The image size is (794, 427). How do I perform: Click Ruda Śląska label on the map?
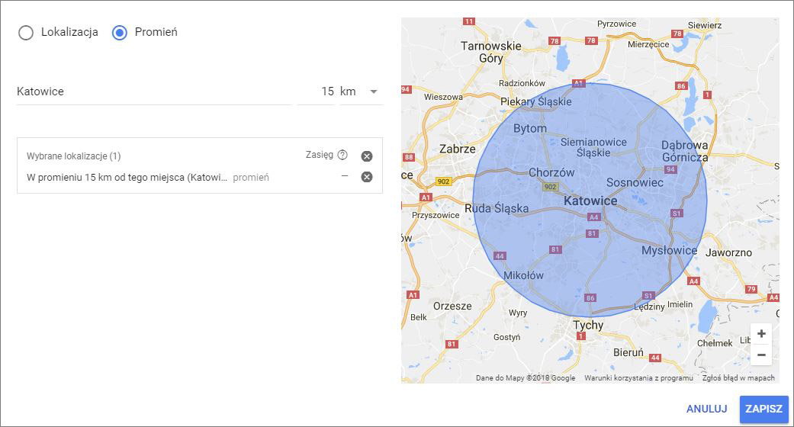[497, 208]
